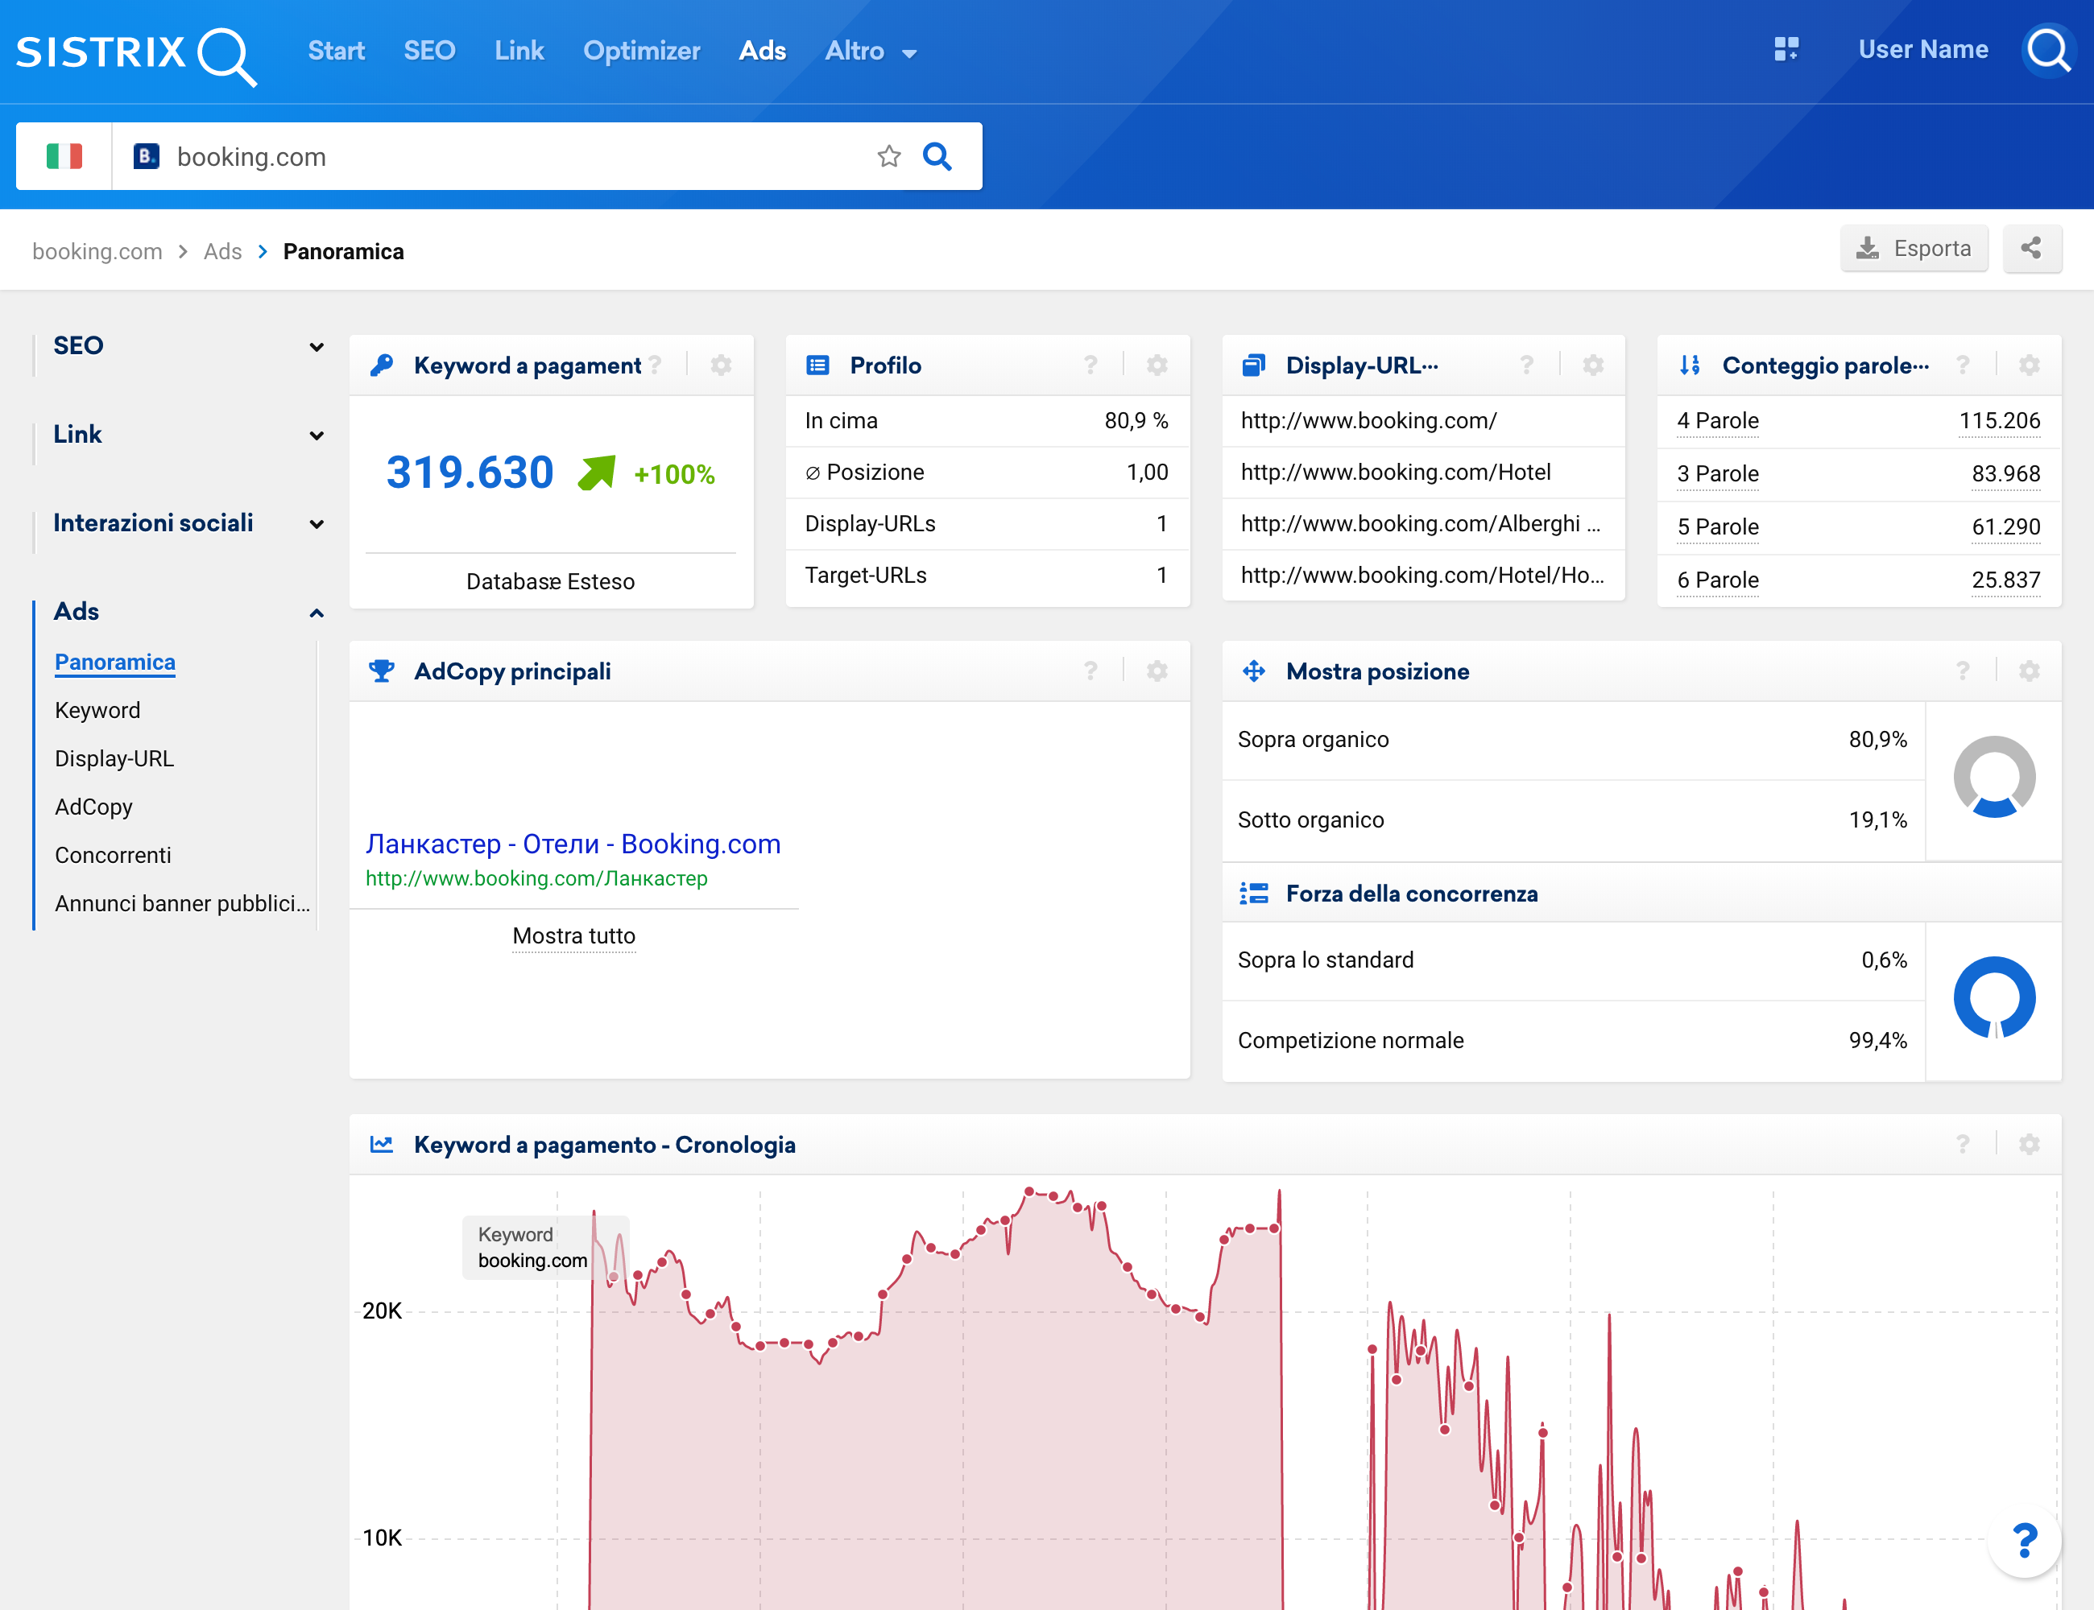This screenshot has width=2094, height=1610.
Task: Click the Ads breadcrumb link
Action: [222, 251]
